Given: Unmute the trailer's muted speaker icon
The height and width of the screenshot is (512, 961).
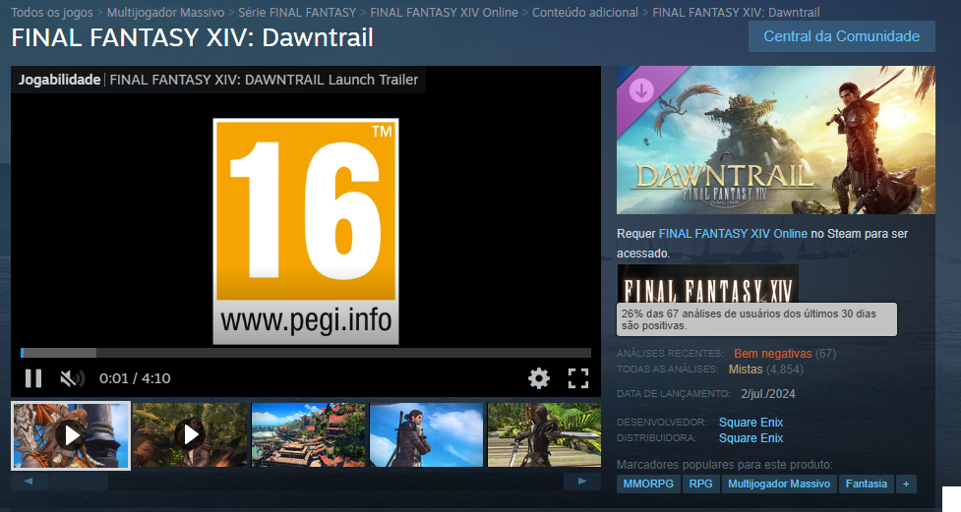Looking at the screenshot, I should (72, 378).
